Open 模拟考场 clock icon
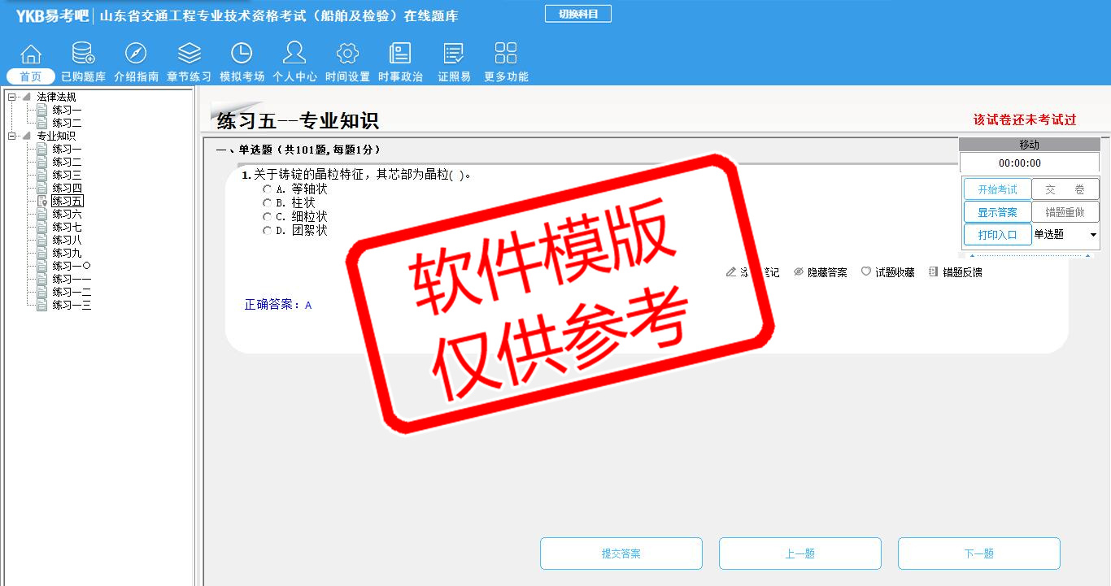 tap(242, 54)
